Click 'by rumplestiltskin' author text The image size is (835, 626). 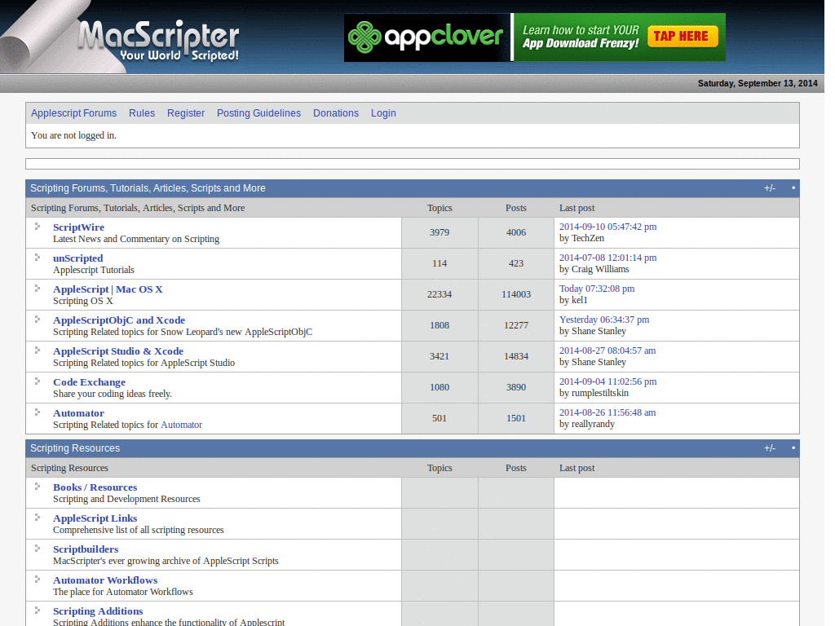point(594,393)
